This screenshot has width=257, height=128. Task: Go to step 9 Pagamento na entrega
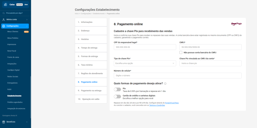[91, 91]
